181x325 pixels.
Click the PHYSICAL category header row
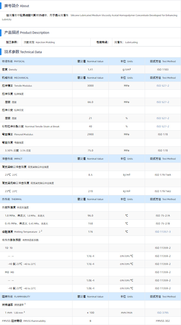(x=13, y=61)
